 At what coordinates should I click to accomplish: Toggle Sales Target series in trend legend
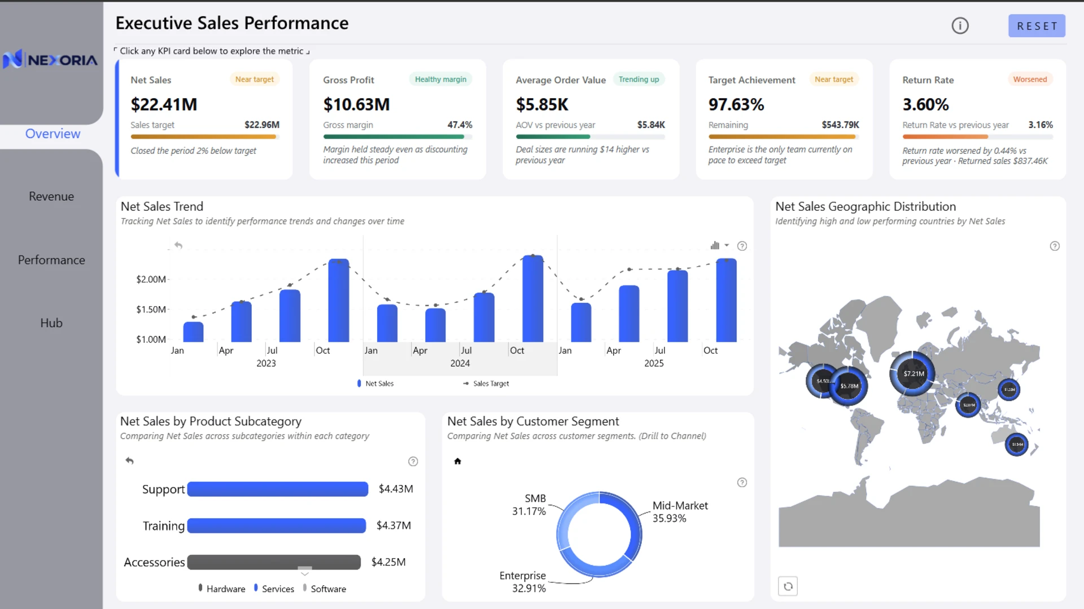[x=486, y=383]
